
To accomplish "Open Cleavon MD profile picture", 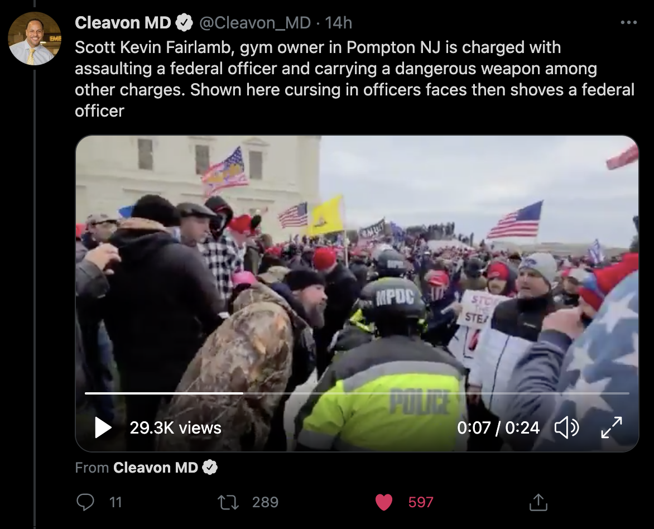I will click(35, 39).
